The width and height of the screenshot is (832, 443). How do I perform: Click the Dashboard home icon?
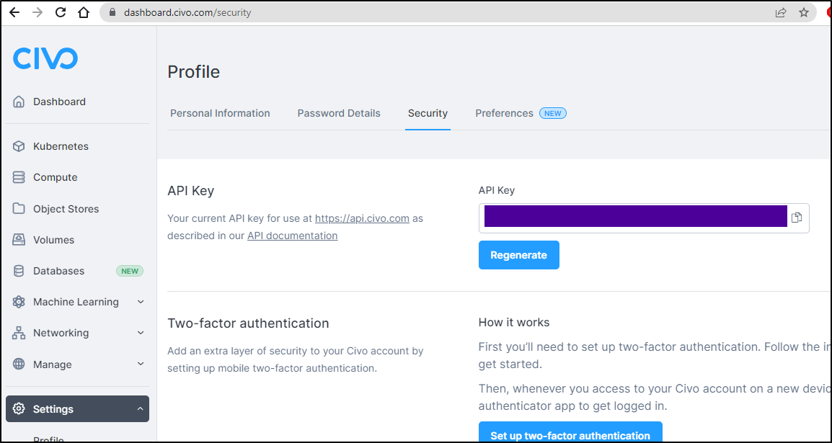click(19, 102)
